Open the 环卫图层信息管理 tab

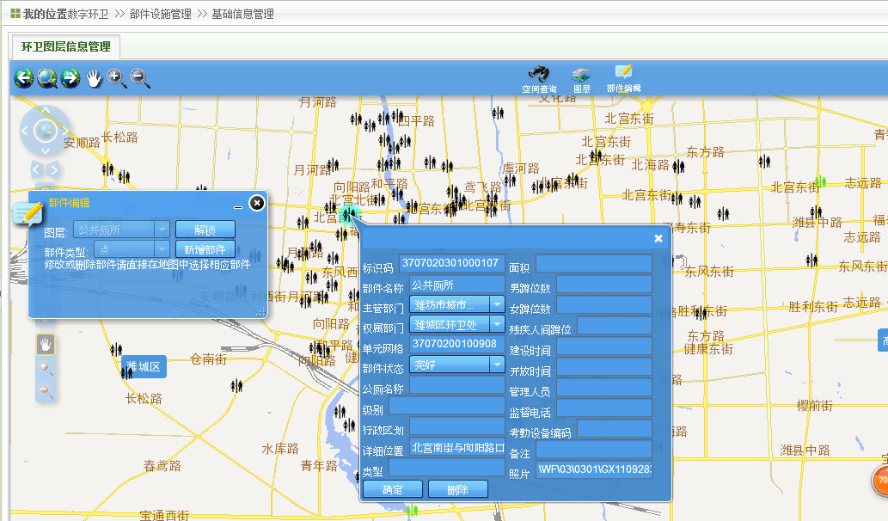(65, 47)
